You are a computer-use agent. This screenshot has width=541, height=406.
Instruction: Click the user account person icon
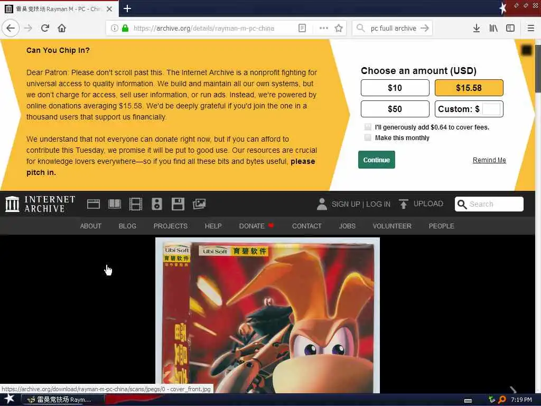click(x=322, y=204)
